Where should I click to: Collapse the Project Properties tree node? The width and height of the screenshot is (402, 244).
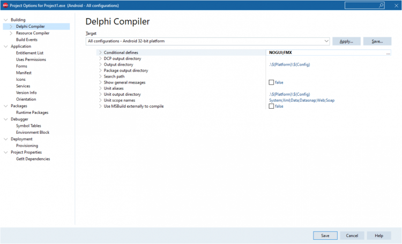(x=6, y=152)
